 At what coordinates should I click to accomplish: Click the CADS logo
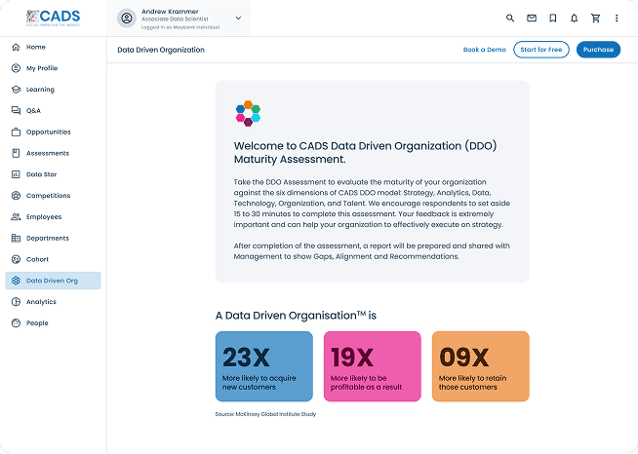54,17
